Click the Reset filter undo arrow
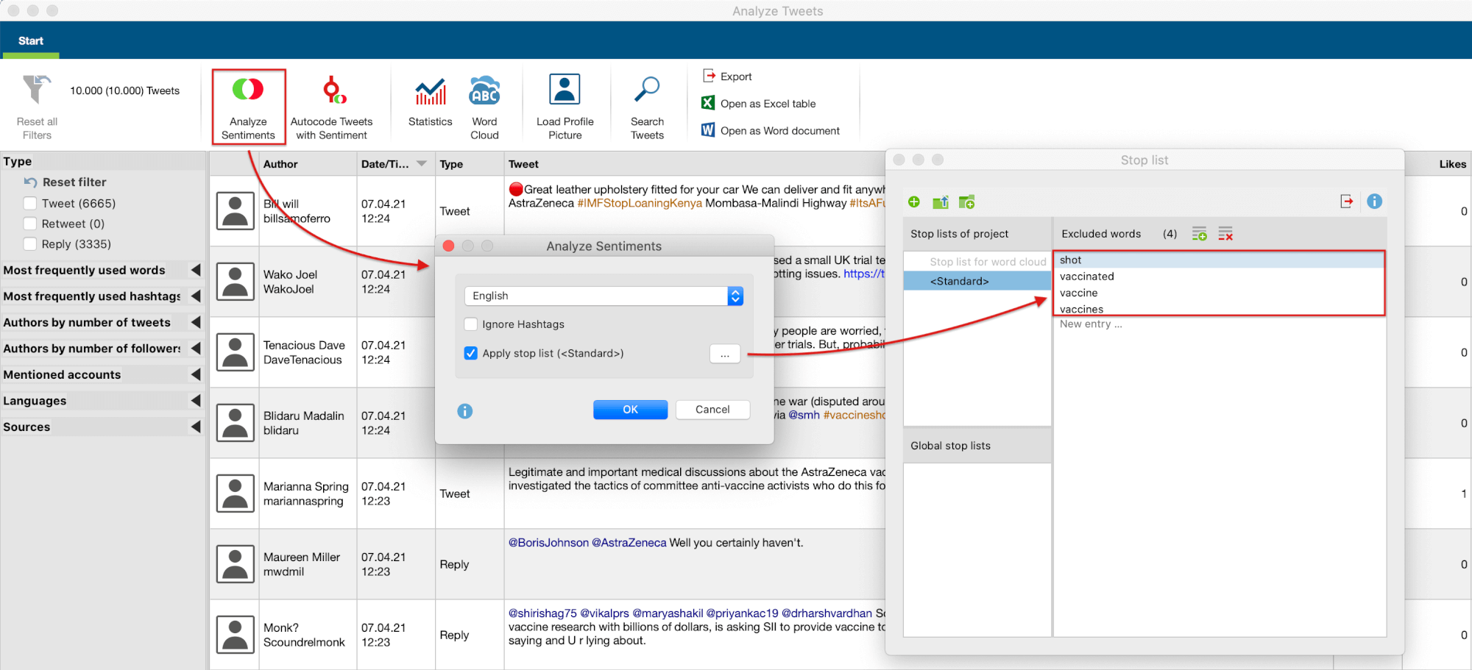 (x=30, y=182)
